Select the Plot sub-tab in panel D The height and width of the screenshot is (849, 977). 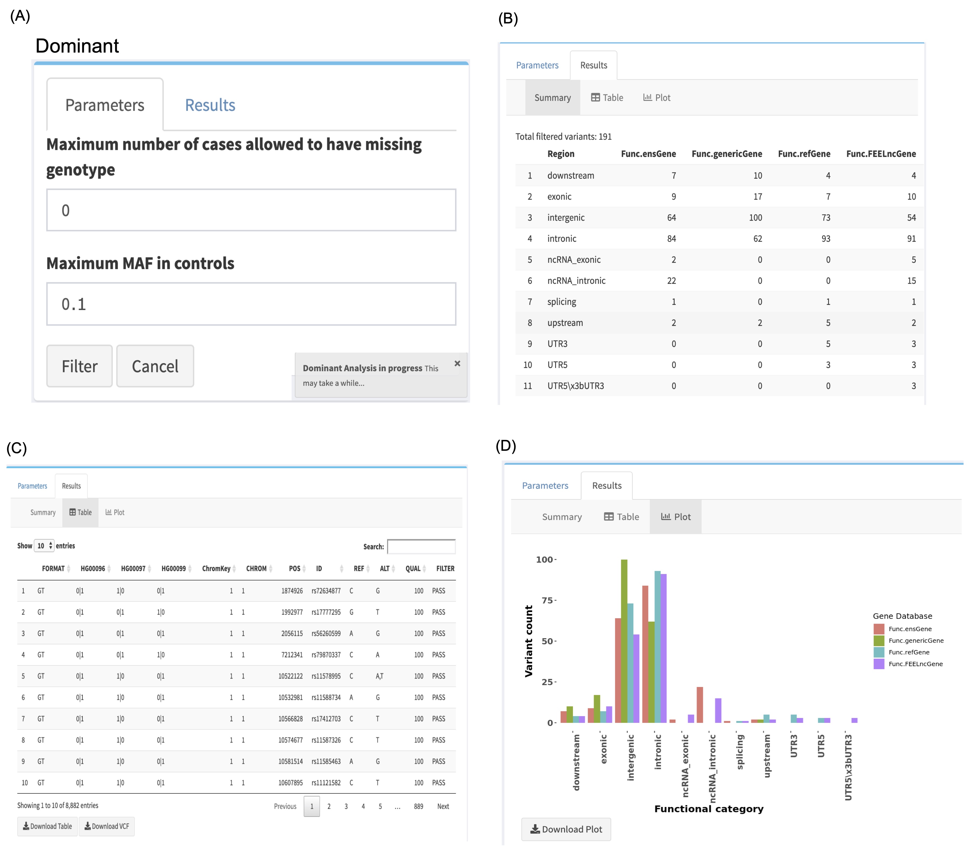675,517
